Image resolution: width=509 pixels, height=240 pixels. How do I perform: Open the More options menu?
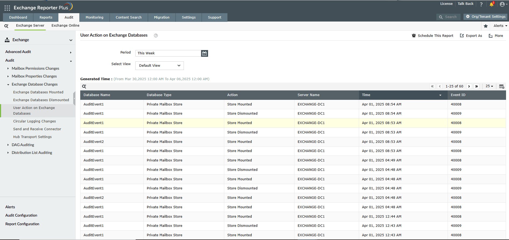[x=496, y=36]
